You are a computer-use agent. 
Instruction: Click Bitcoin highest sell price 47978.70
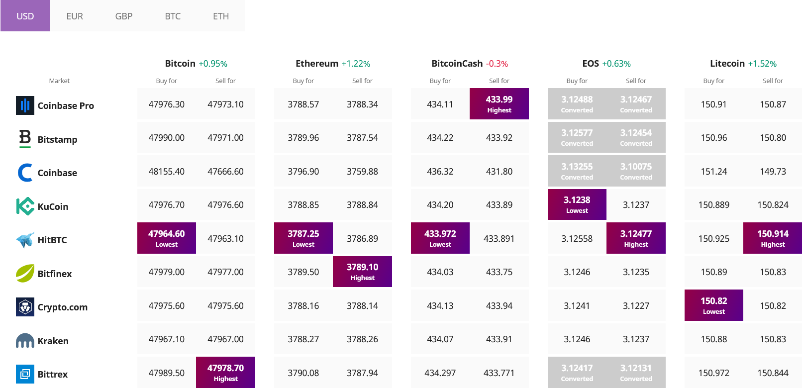coord(225,372)
